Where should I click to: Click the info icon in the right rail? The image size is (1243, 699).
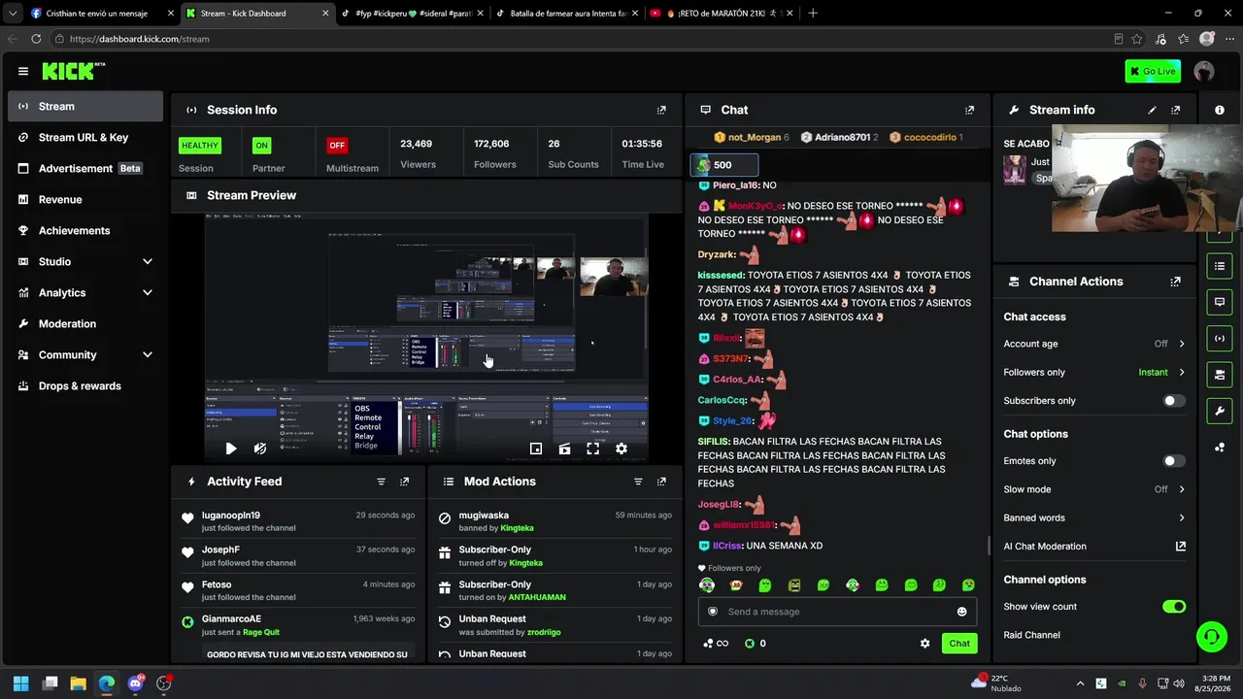(x=1220, y=110)
